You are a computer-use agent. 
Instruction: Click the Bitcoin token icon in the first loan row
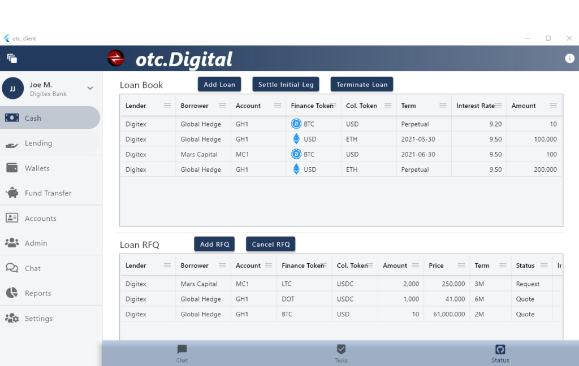(296, 124)
